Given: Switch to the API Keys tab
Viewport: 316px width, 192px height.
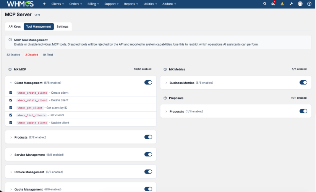Looking at the screenshot, I should (15, 26).
